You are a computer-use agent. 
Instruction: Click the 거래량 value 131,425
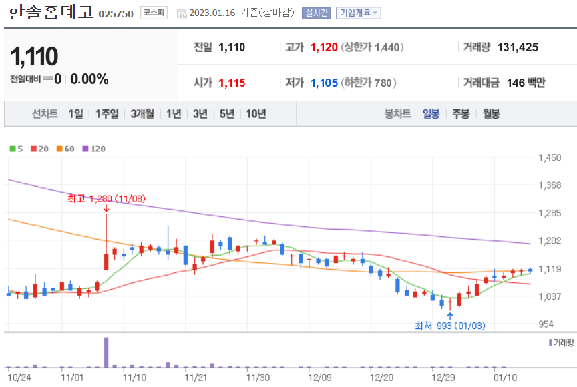(518, 47)
